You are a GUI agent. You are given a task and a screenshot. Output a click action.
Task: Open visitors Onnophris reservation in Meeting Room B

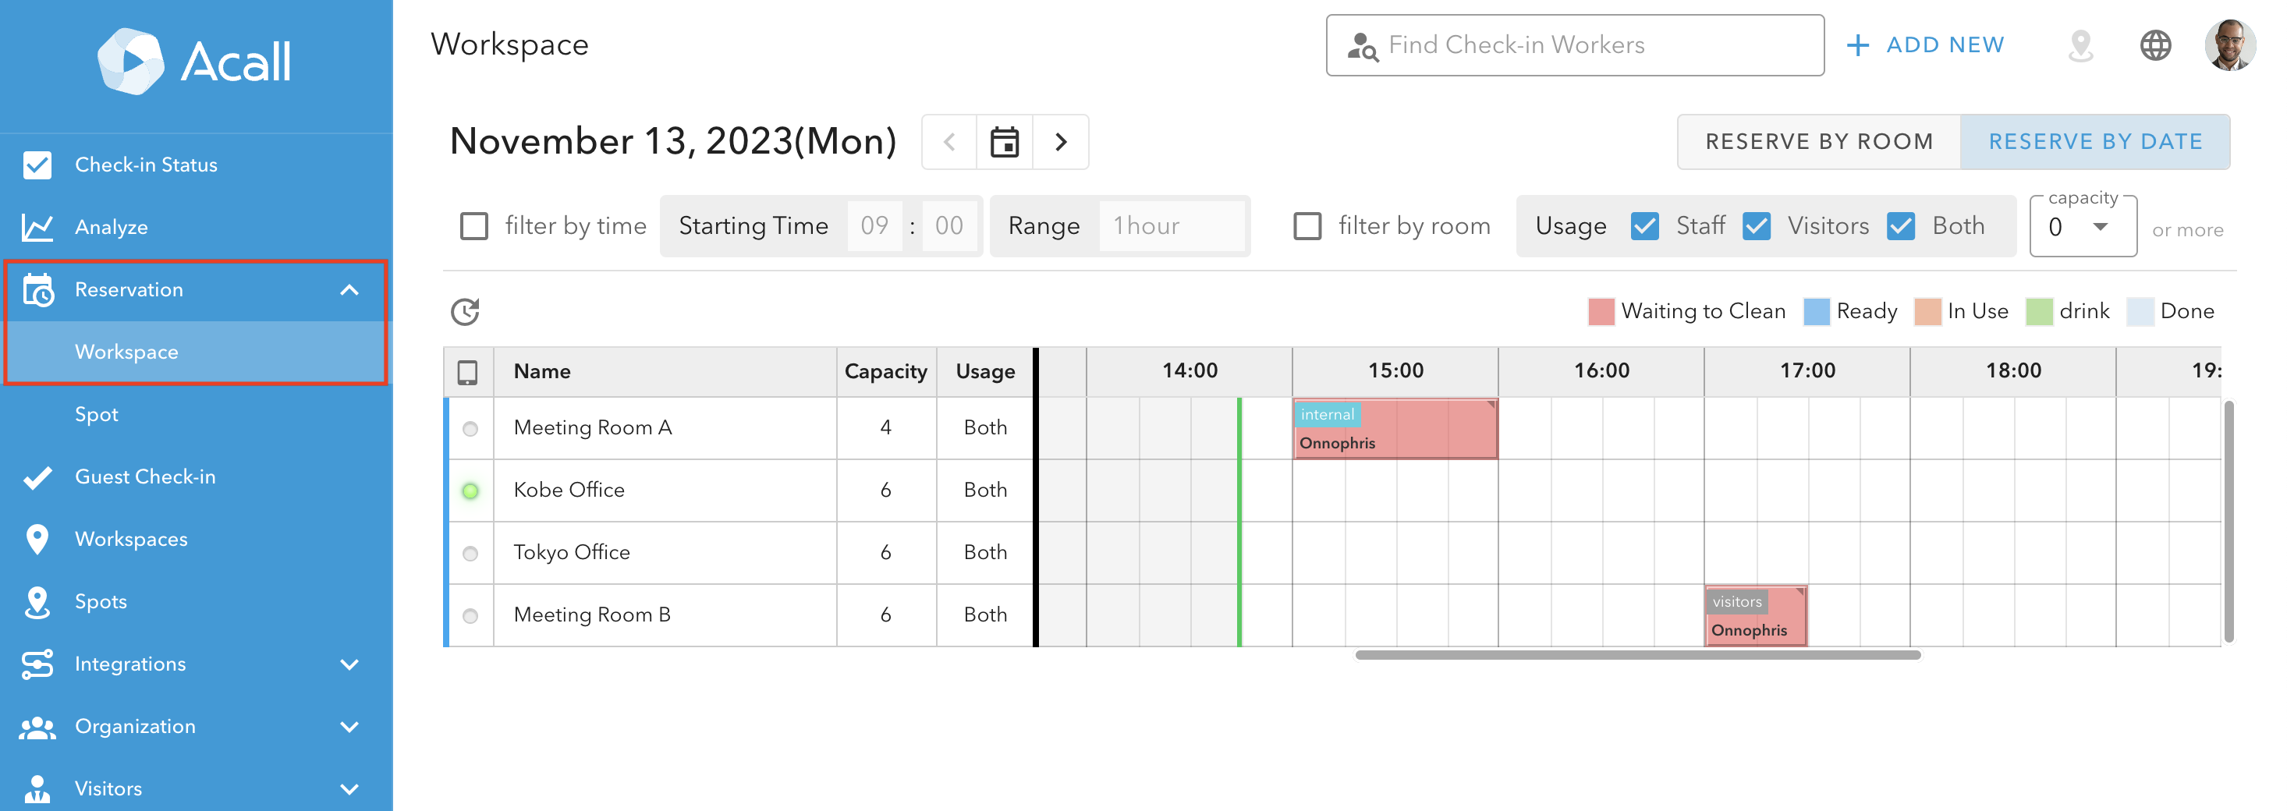(1755, 616)
